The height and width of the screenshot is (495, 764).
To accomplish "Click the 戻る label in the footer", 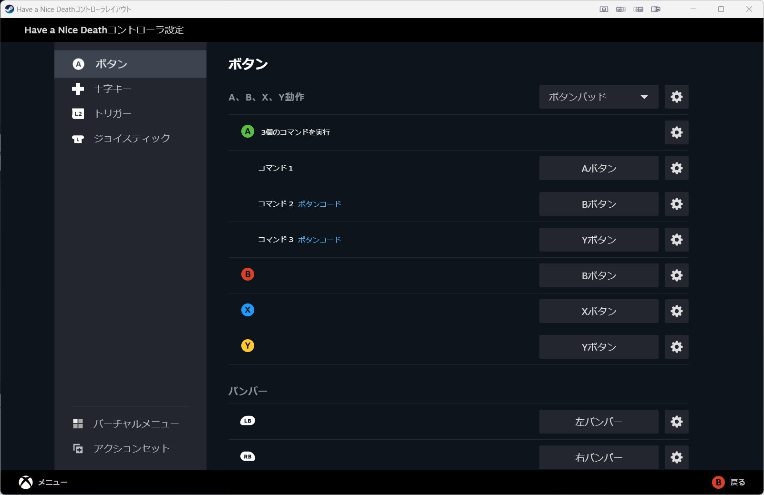I will [738, 483].
